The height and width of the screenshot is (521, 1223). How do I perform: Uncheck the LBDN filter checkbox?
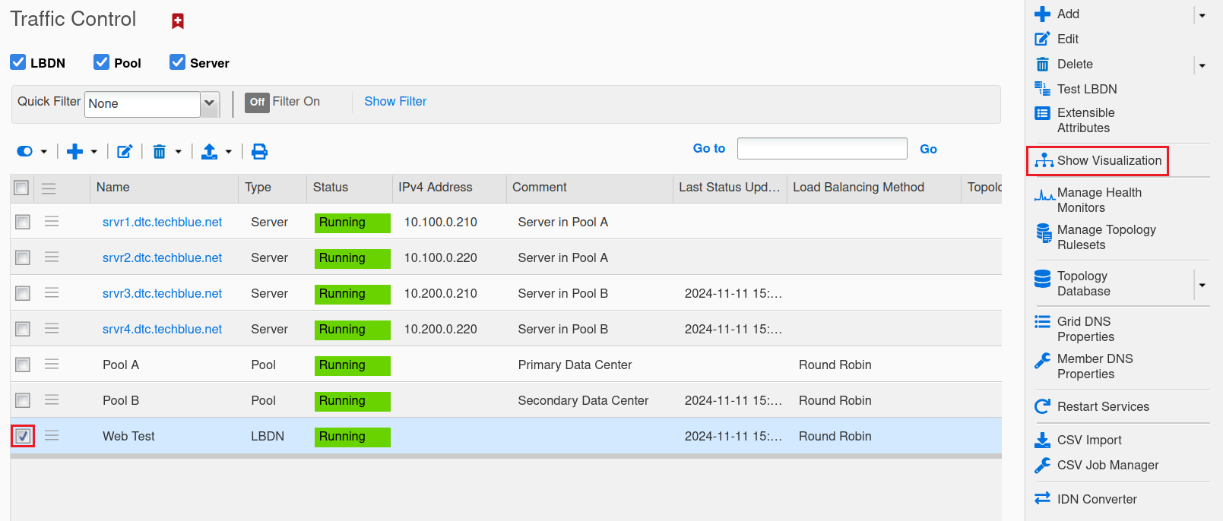[18, 62]
